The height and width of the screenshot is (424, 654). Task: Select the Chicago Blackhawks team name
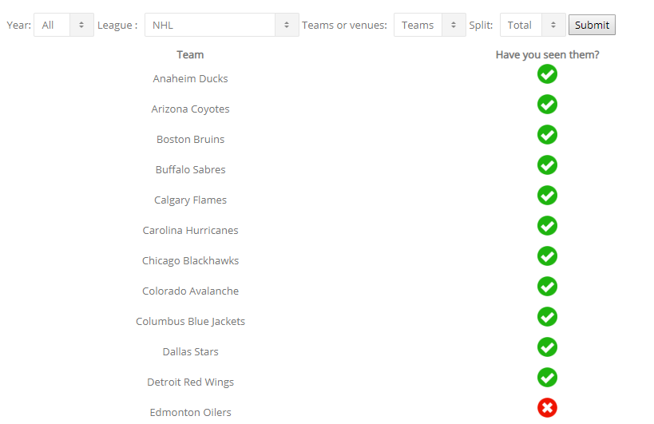click(190, 261)
